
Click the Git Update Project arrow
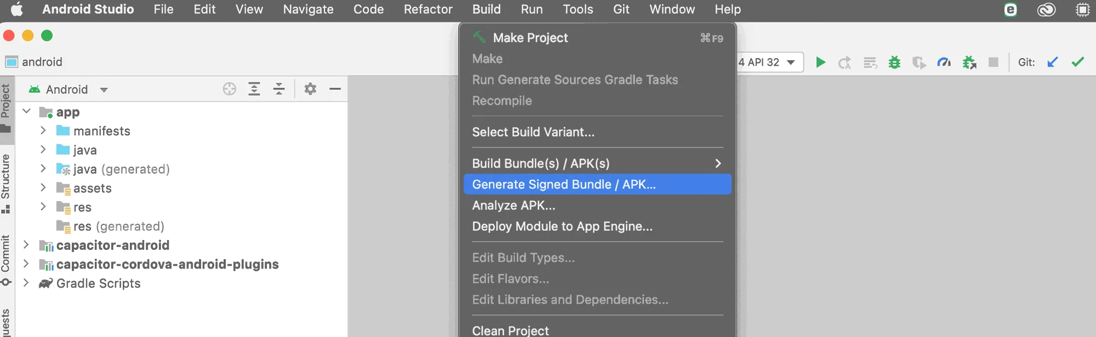pyautogui.click(x=1052, y=62)
